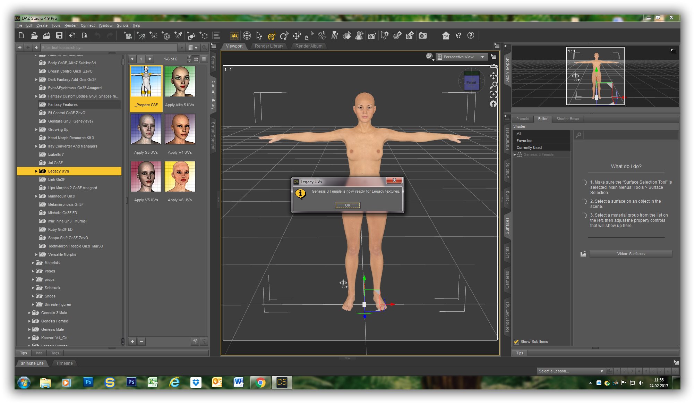Click the Render camera icon
Screen dimensions: 695x404
pyautogui.click(x=423, y=35)
